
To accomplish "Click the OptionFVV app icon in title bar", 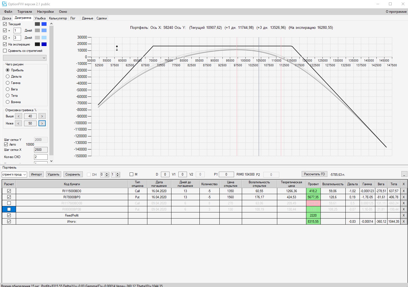I will pyautogui.click(x=4, y=4).
